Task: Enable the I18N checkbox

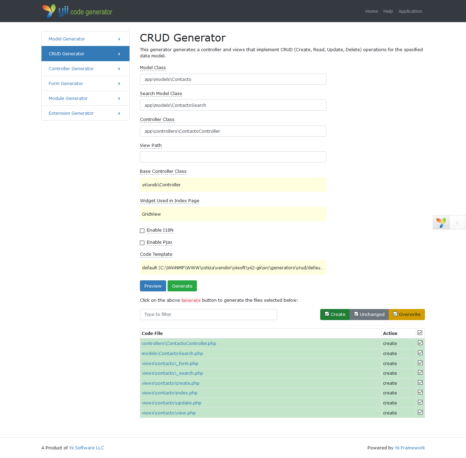Action: click(x=142, y=231)
